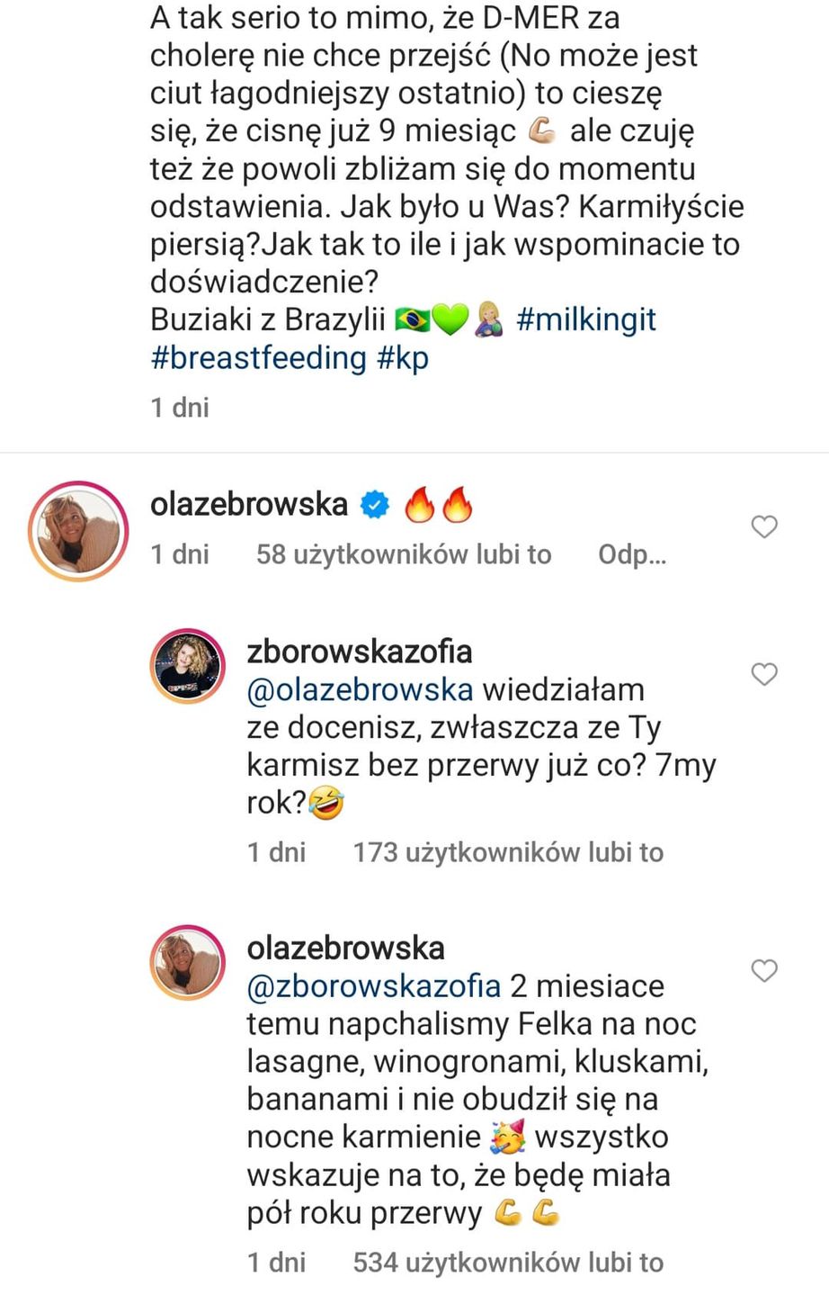Click the @olazebrowska mention in zborowskazofia's comment
This screenshot has height=1295, width=829.
tap(360, 688)
